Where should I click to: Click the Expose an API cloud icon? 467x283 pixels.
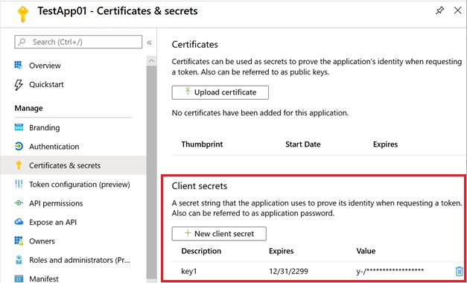[x=19, y=222]
